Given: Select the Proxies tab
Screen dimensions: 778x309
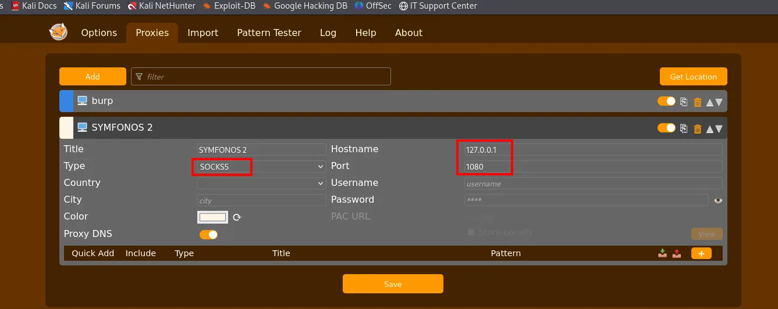Looking at the screenshot, I should point(152,33).
